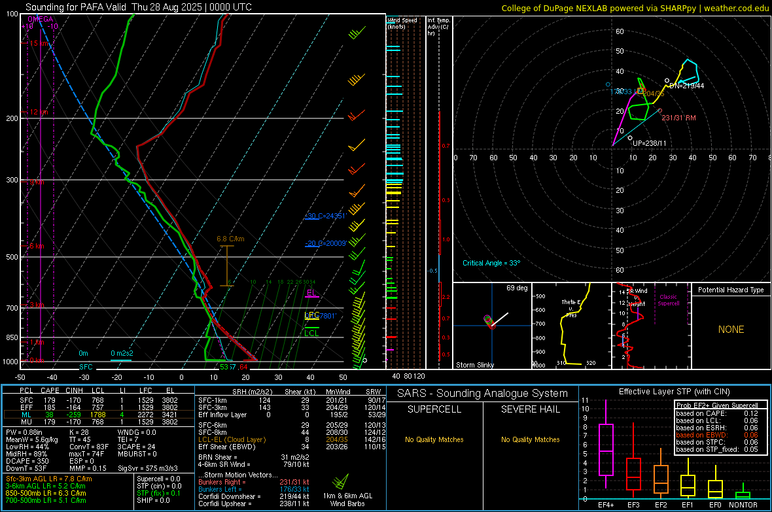Click the College of DuPage NEXLAB credit text
The width and height of the screenshot is (772, 512).
point(635,8)
